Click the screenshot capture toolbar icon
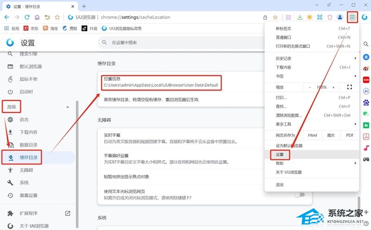371x230 pixels. [x=320, y=17]
